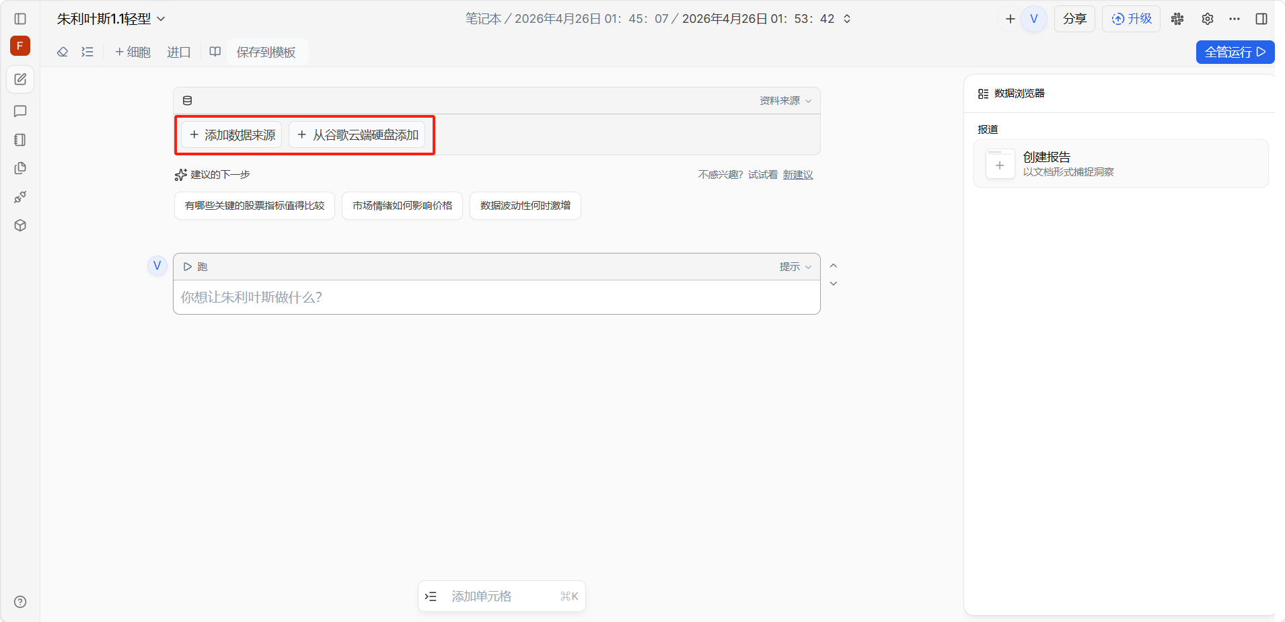This screenshot has width=1285, height=622.
Task: Select suggestion 有哪些关键的股票指标值得比较
Action: (x=254, y=206)
